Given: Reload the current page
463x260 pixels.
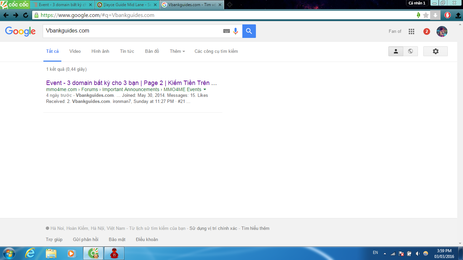Looking at the screenshot, I should pos(25,15).
